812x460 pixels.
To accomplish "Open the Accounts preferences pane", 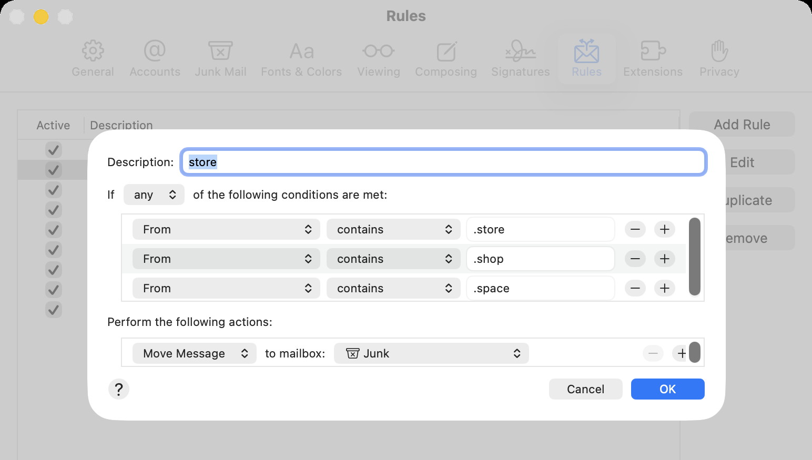I will (x=155, y=58).
